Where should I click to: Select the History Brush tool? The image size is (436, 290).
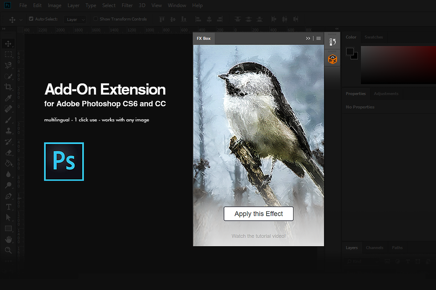pyautogui.click(x=8, y=141)
